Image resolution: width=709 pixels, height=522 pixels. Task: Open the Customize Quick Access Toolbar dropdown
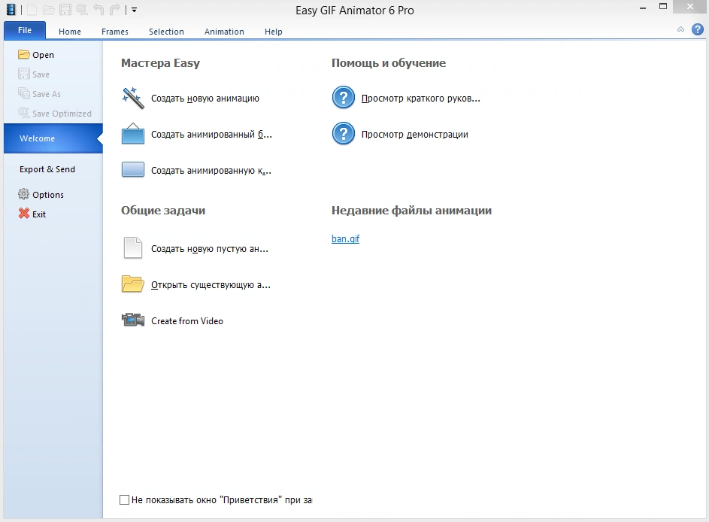[x=134, y=10]
